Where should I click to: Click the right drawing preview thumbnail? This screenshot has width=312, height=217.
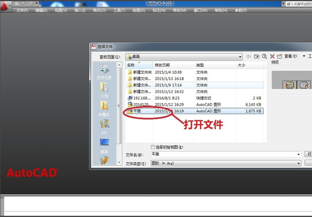(303, 85)
